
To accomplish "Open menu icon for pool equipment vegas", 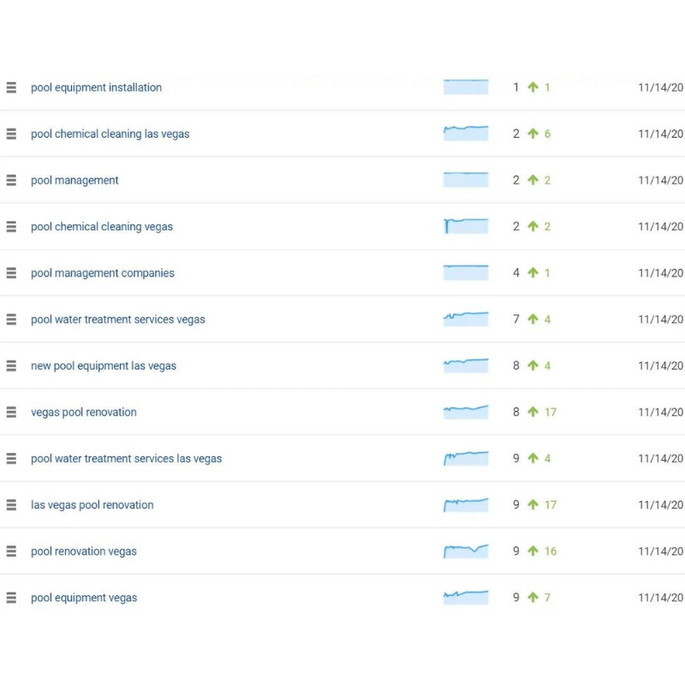I will [x=11, y=598].
